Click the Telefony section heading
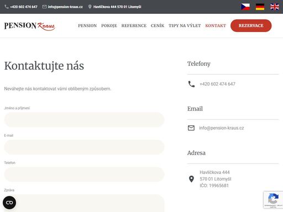Screen dimensions: 283x212 coord(199,63)
